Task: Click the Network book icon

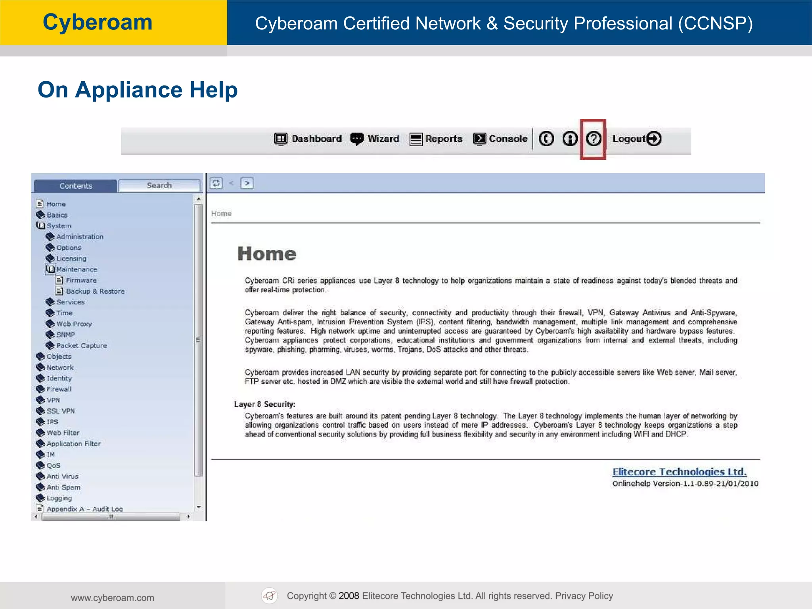Action: point(40,368)
